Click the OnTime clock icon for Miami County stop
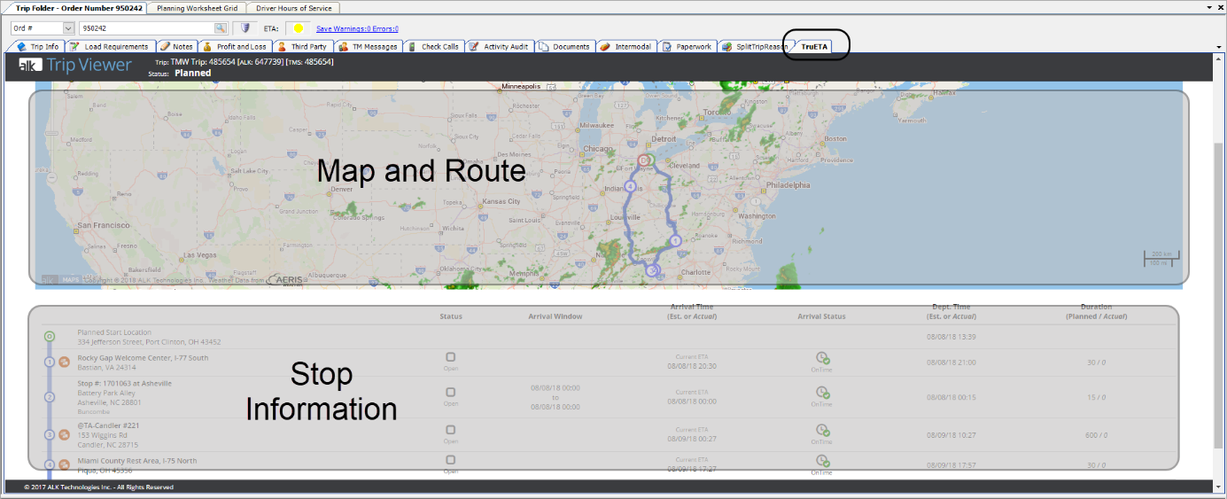Viewport: 1227px width, 499px height. [822, 462]
